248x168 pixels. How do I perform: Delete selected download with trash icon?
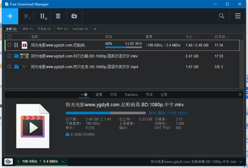click(58, 16)
